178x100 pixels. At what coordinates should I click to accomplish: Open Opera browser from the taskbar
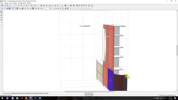[22, 98]
